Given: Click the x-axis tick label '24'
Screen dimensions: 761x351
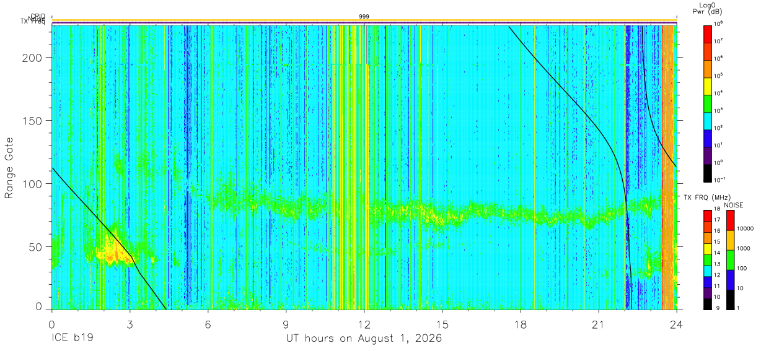Looking at the screenshot, I should (677, 324).
